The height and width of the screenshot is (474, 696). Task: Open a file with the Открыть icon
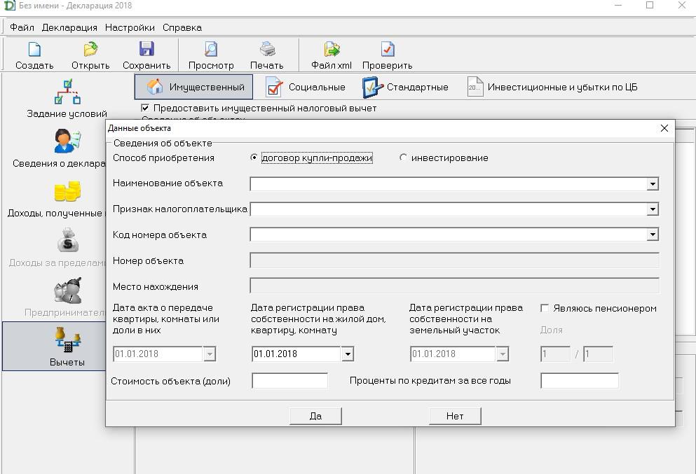click(x=90, y=49)
